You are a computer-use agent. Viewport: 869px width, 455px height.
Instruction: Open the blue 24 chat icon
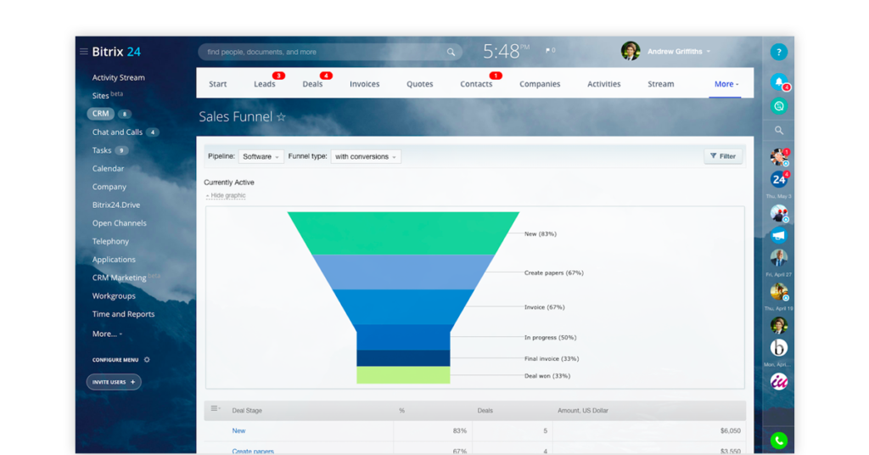779,179
